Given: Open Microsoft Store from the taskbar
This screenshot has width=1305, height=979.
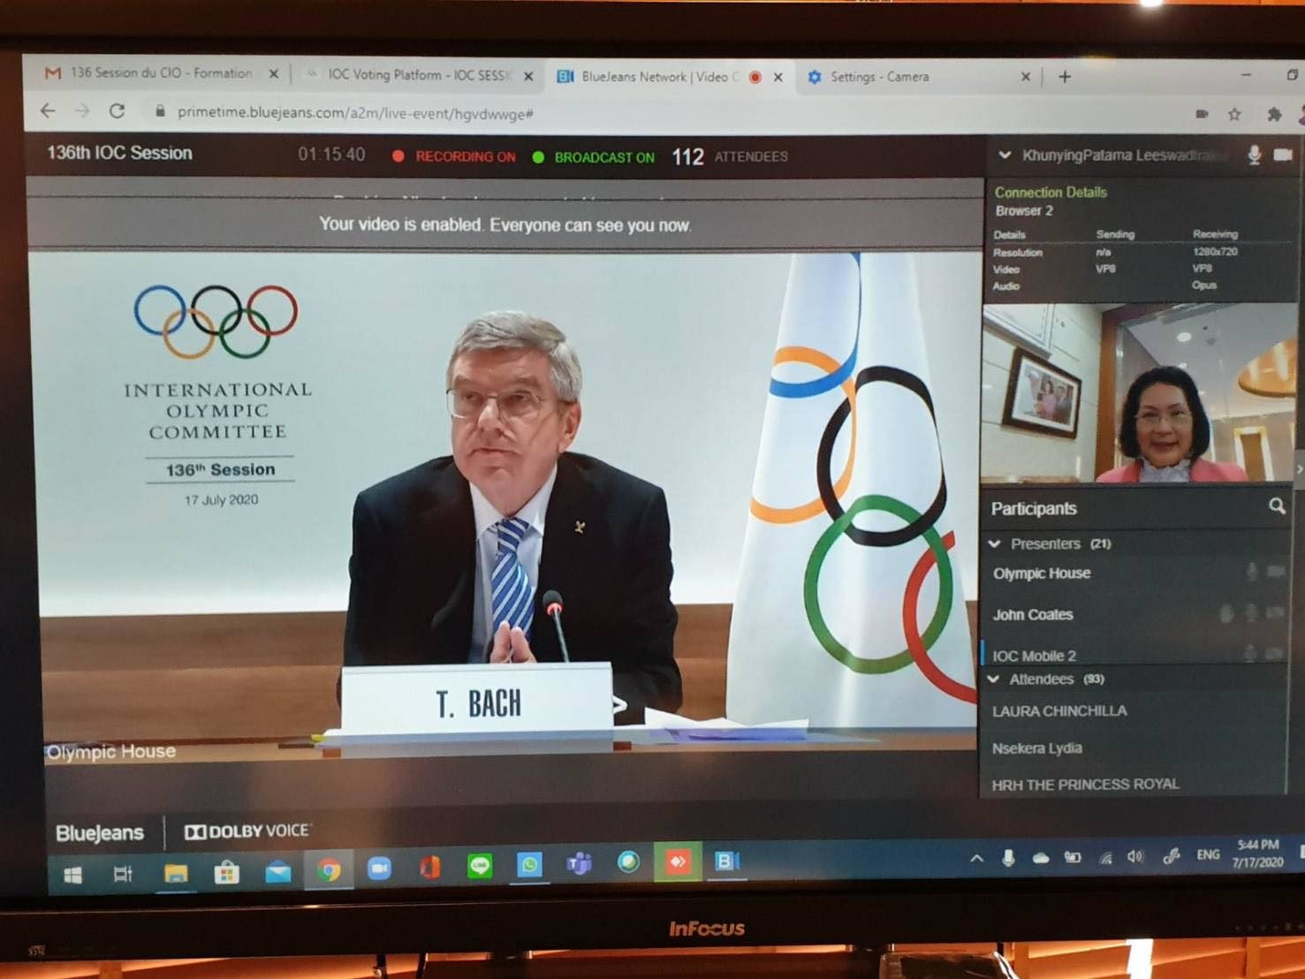Looking at the screenshot, I should 227,873.
